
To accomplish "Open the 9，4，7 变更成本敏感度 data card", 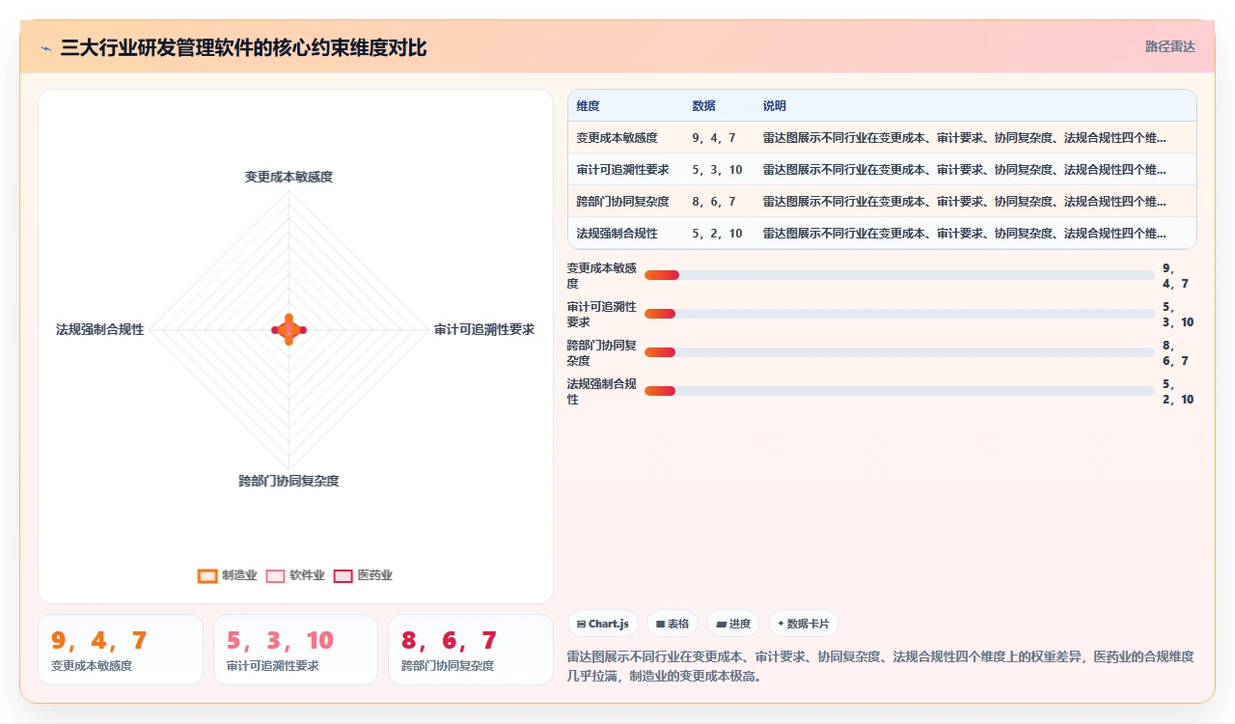I will pos(121,650).
